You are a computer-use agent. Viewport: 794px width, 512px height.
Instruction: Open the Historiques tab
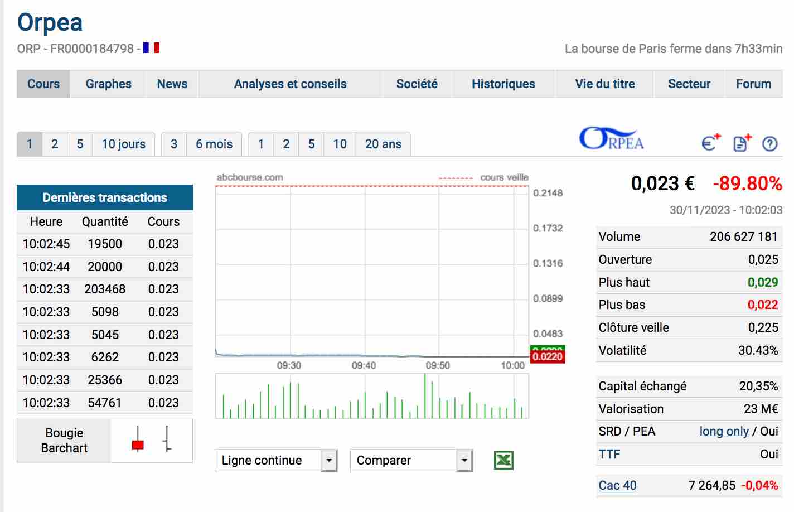point(503,84)
